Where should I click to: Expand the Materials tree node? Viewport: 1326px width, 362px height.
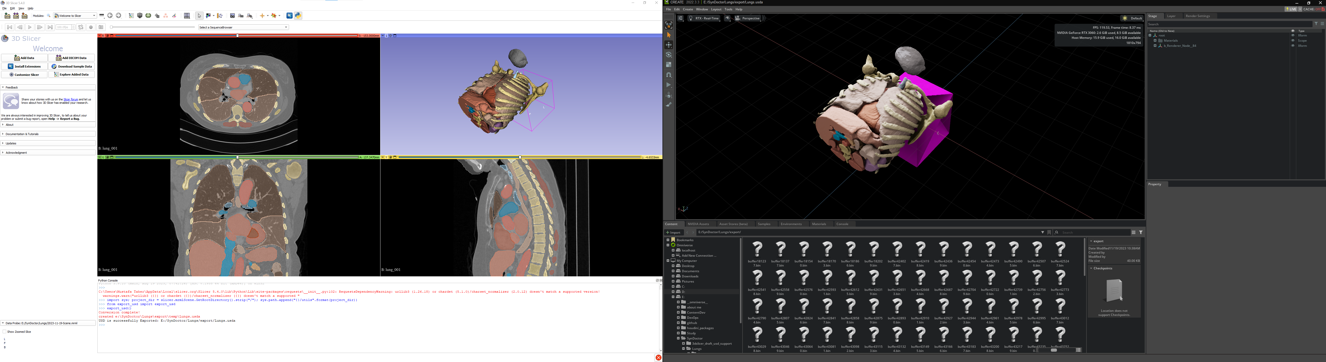[1155, 41]
